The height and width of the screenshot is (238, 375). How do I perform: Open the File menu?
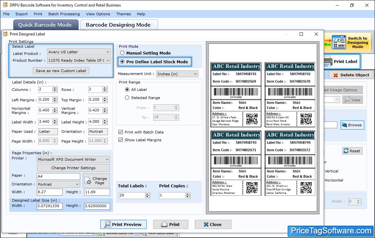(6, 14)
